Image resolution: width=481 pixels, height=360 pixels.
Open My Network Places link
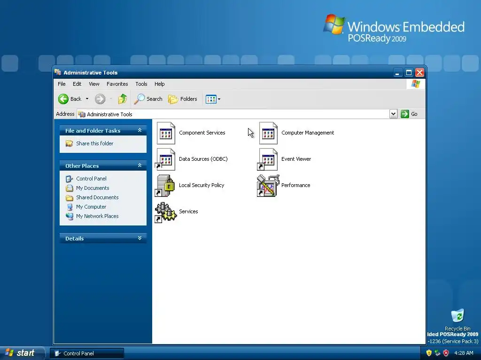pos(97,216)
